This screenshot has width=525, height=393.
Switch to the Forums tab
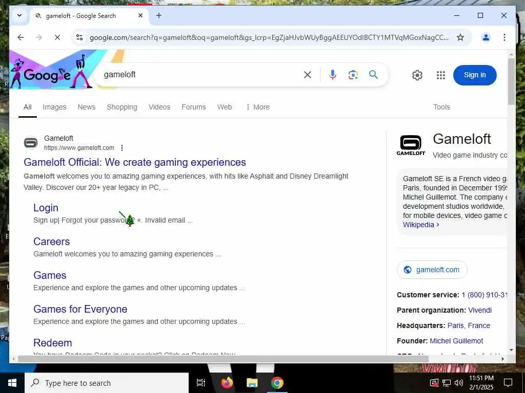coord(193,107)
